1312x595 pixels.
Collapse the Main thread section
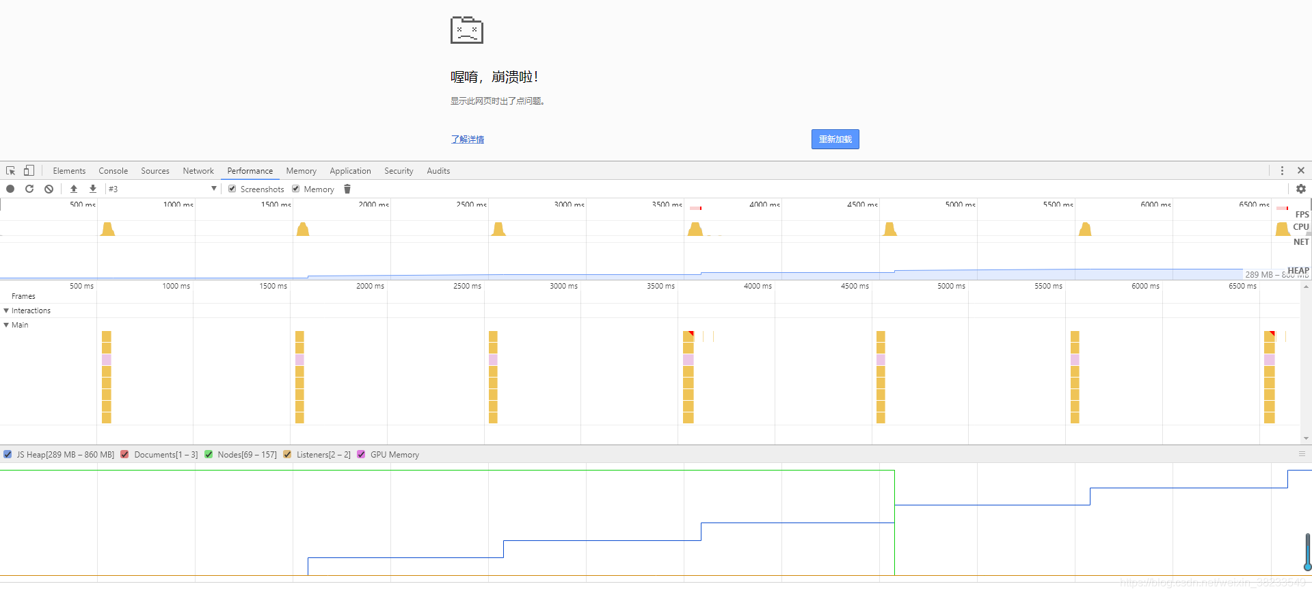click(x=7, y=326)
